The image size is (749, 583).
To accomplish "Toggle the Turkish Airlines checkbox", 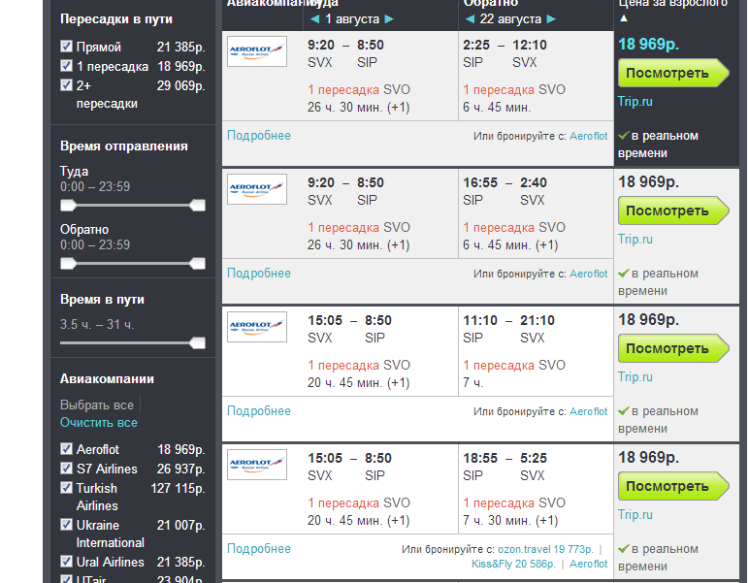I will (x=66, y=488).
